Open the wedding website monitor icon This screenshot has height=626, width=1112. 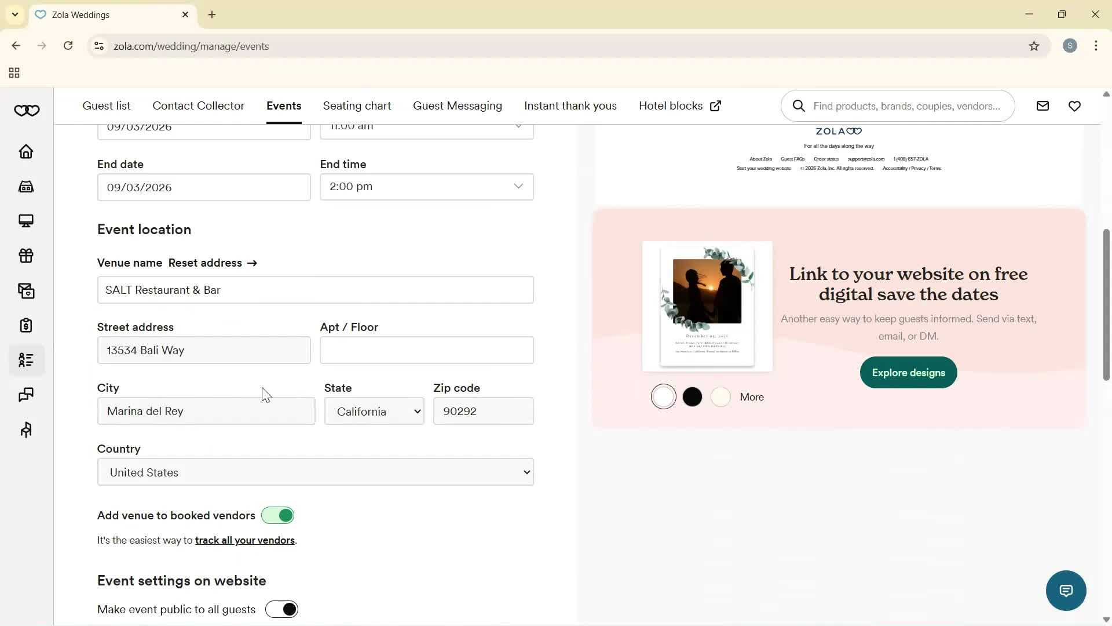click(25, 221)
